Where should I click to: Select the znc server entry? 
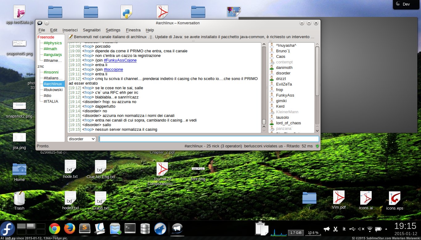[x=41, y=66]
